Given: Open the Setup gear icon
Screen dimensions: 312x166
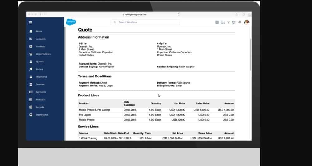Looking at the screenshot, I should pos(234,22).
